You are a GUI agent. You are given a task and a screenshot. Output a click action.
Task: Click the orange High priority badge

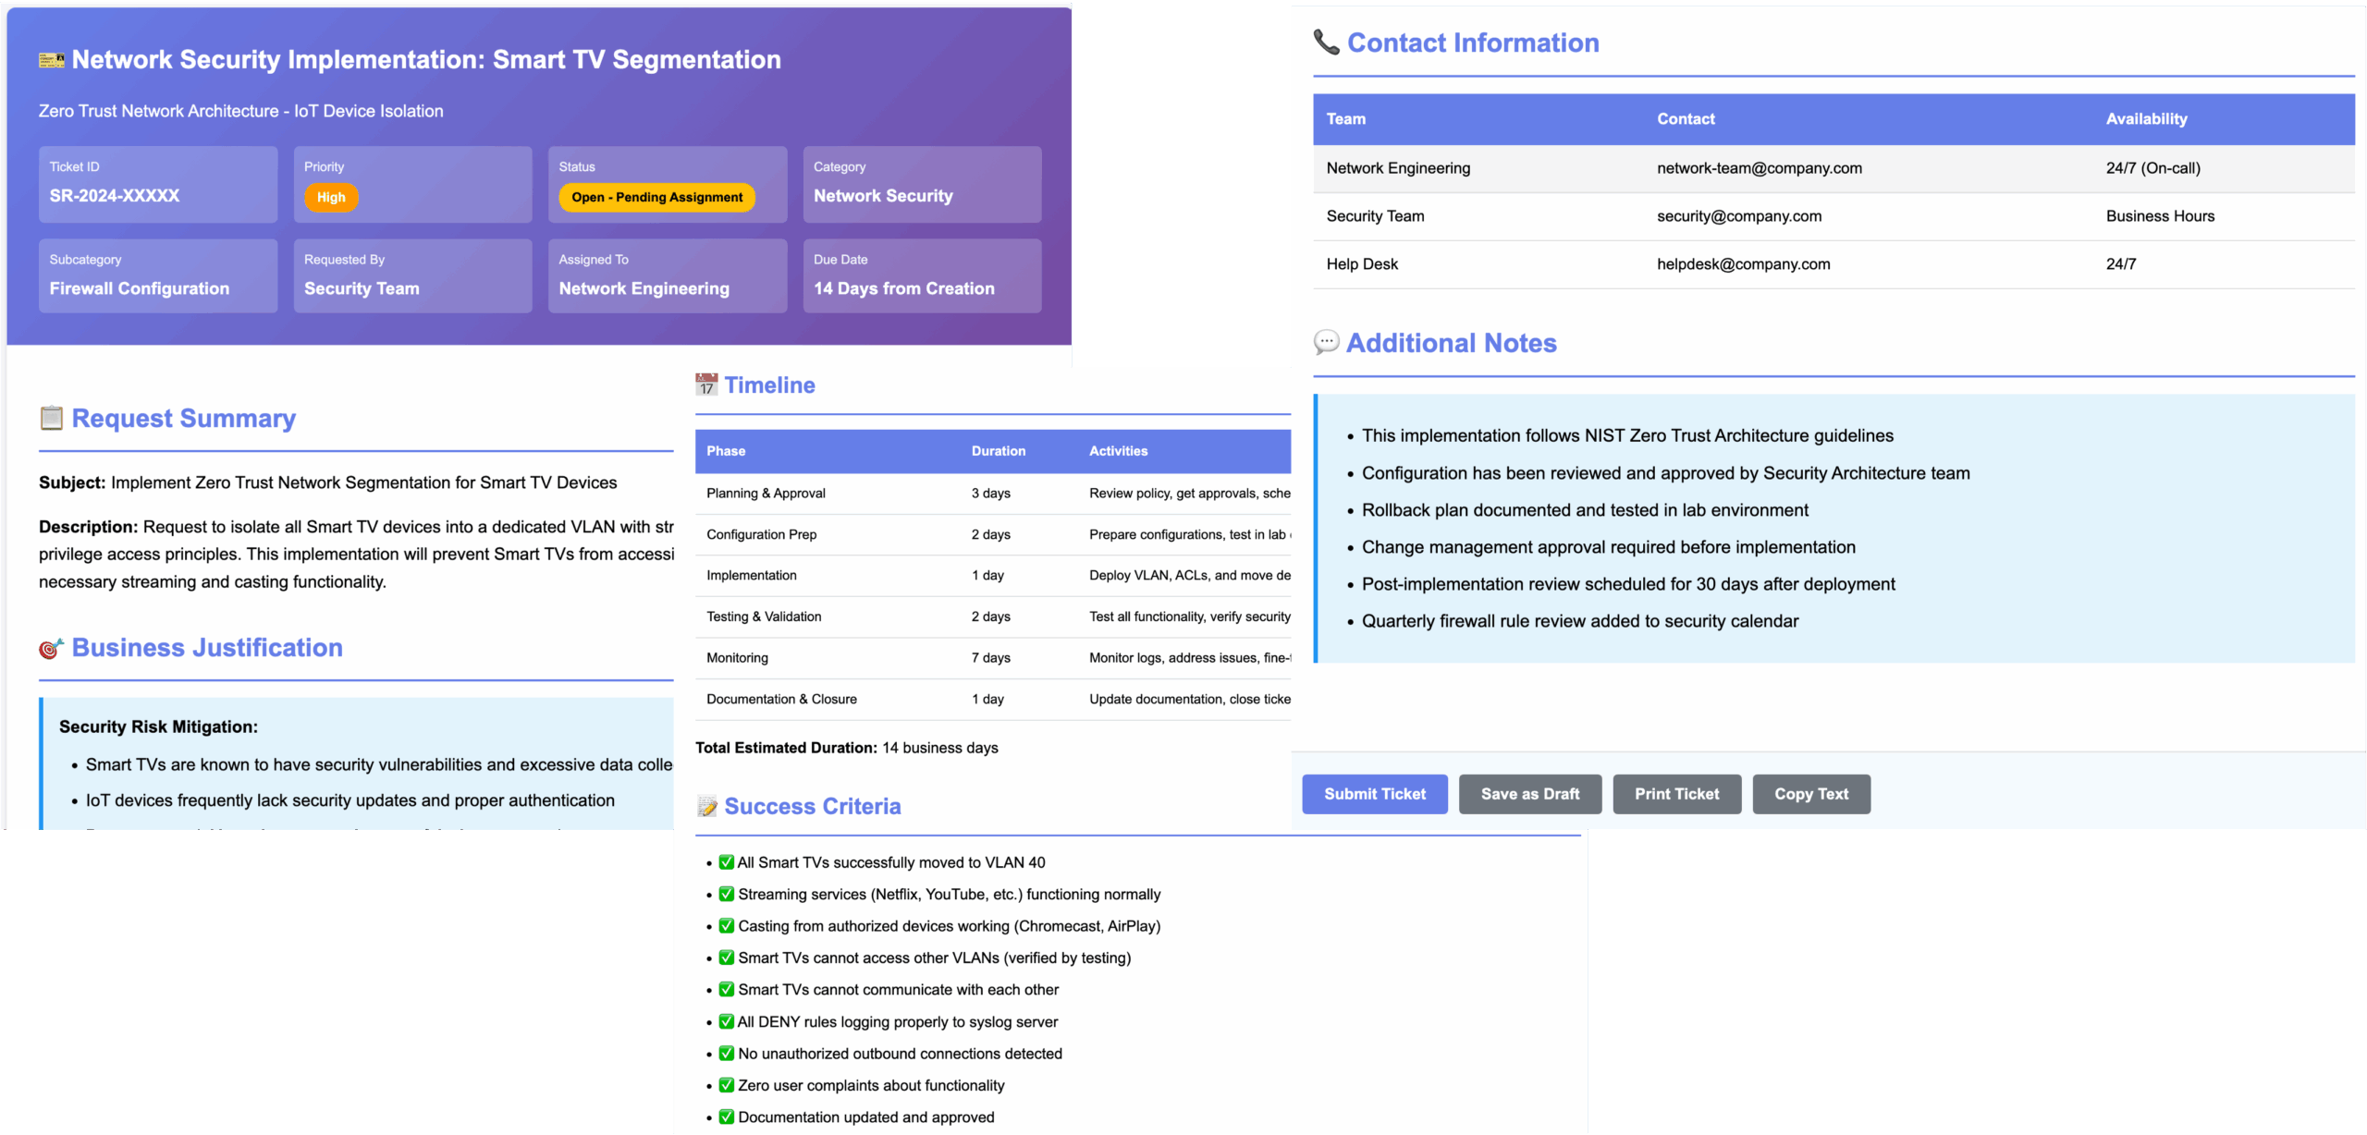331,197
